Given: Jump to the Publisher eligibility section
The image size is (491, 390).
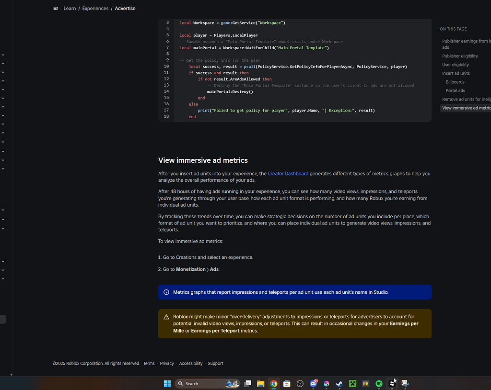Looking at the screenshot, I should coord(460,56).
